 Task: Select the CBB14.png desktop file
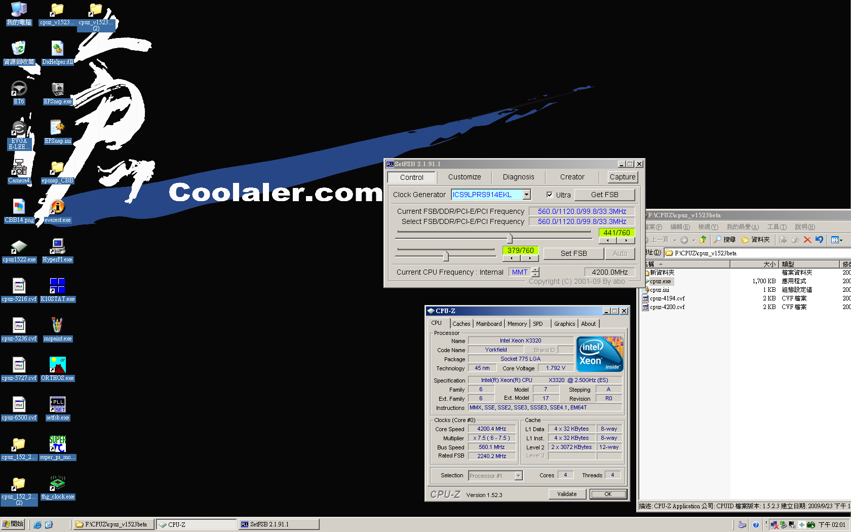[x=19, y=212]
